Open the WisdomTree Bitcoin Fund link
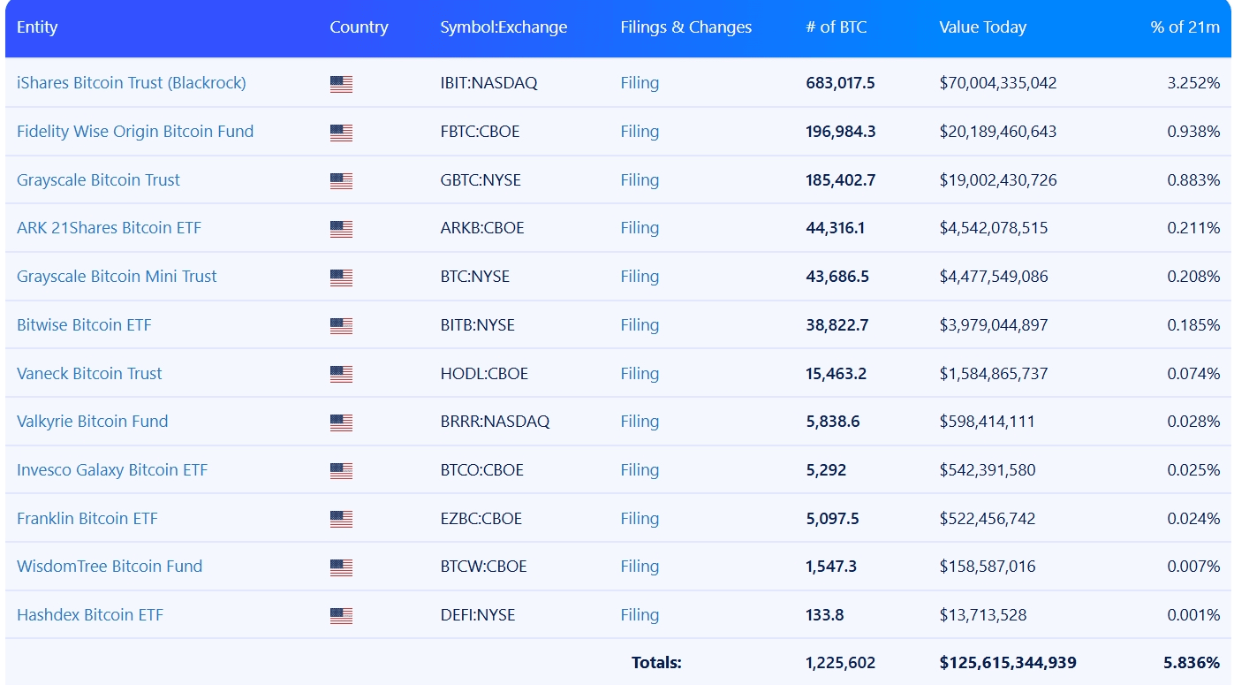 point(110,567)
